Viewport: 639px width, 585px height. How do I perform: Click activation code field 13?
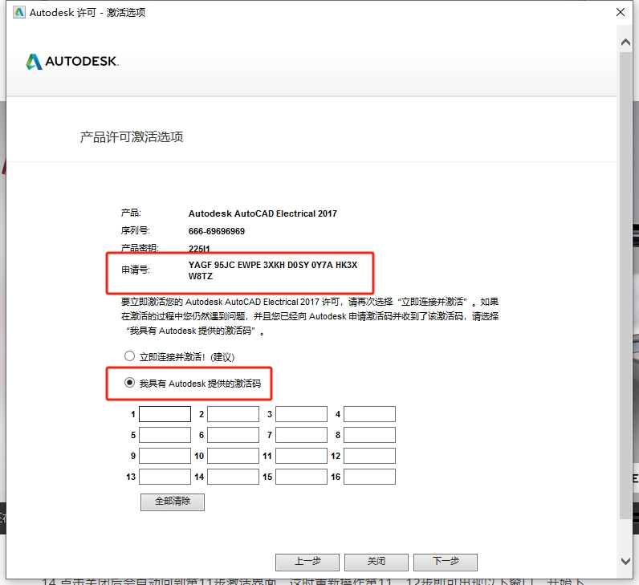pyautogui.click(x=165, y=477)
